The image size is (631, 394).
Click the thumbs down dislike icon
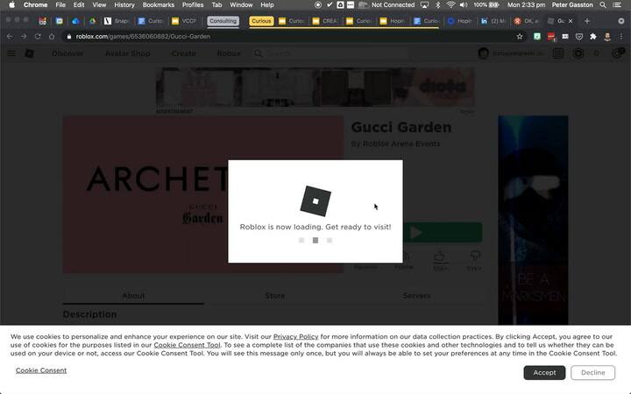pos(475,256)
